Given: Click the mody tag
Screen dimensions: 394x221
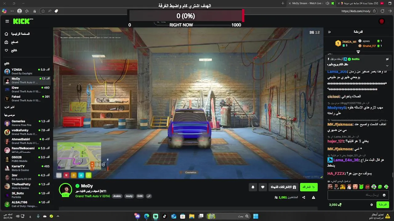Looking at the screenshot, I should tap(129, 196).
